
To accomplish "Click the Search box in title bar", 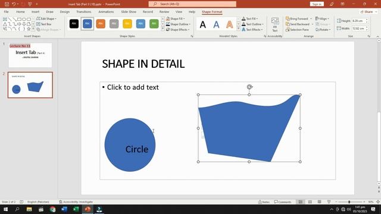I will (x=192, y=4).
